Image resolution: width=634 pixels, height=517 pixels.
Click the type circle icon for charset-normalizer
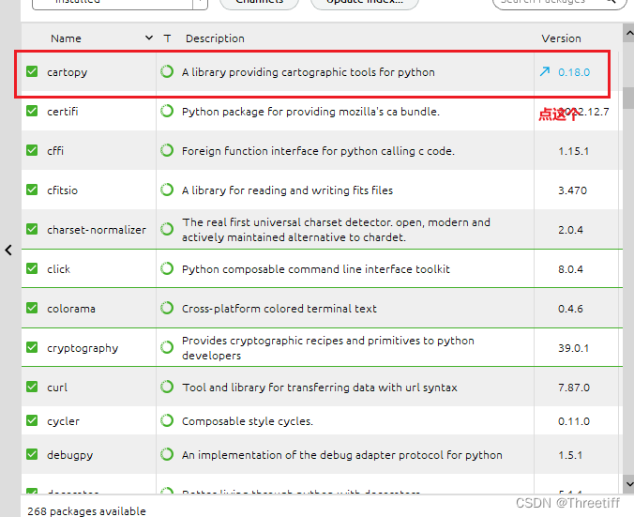pyautogui.click(x=167, y=229)
